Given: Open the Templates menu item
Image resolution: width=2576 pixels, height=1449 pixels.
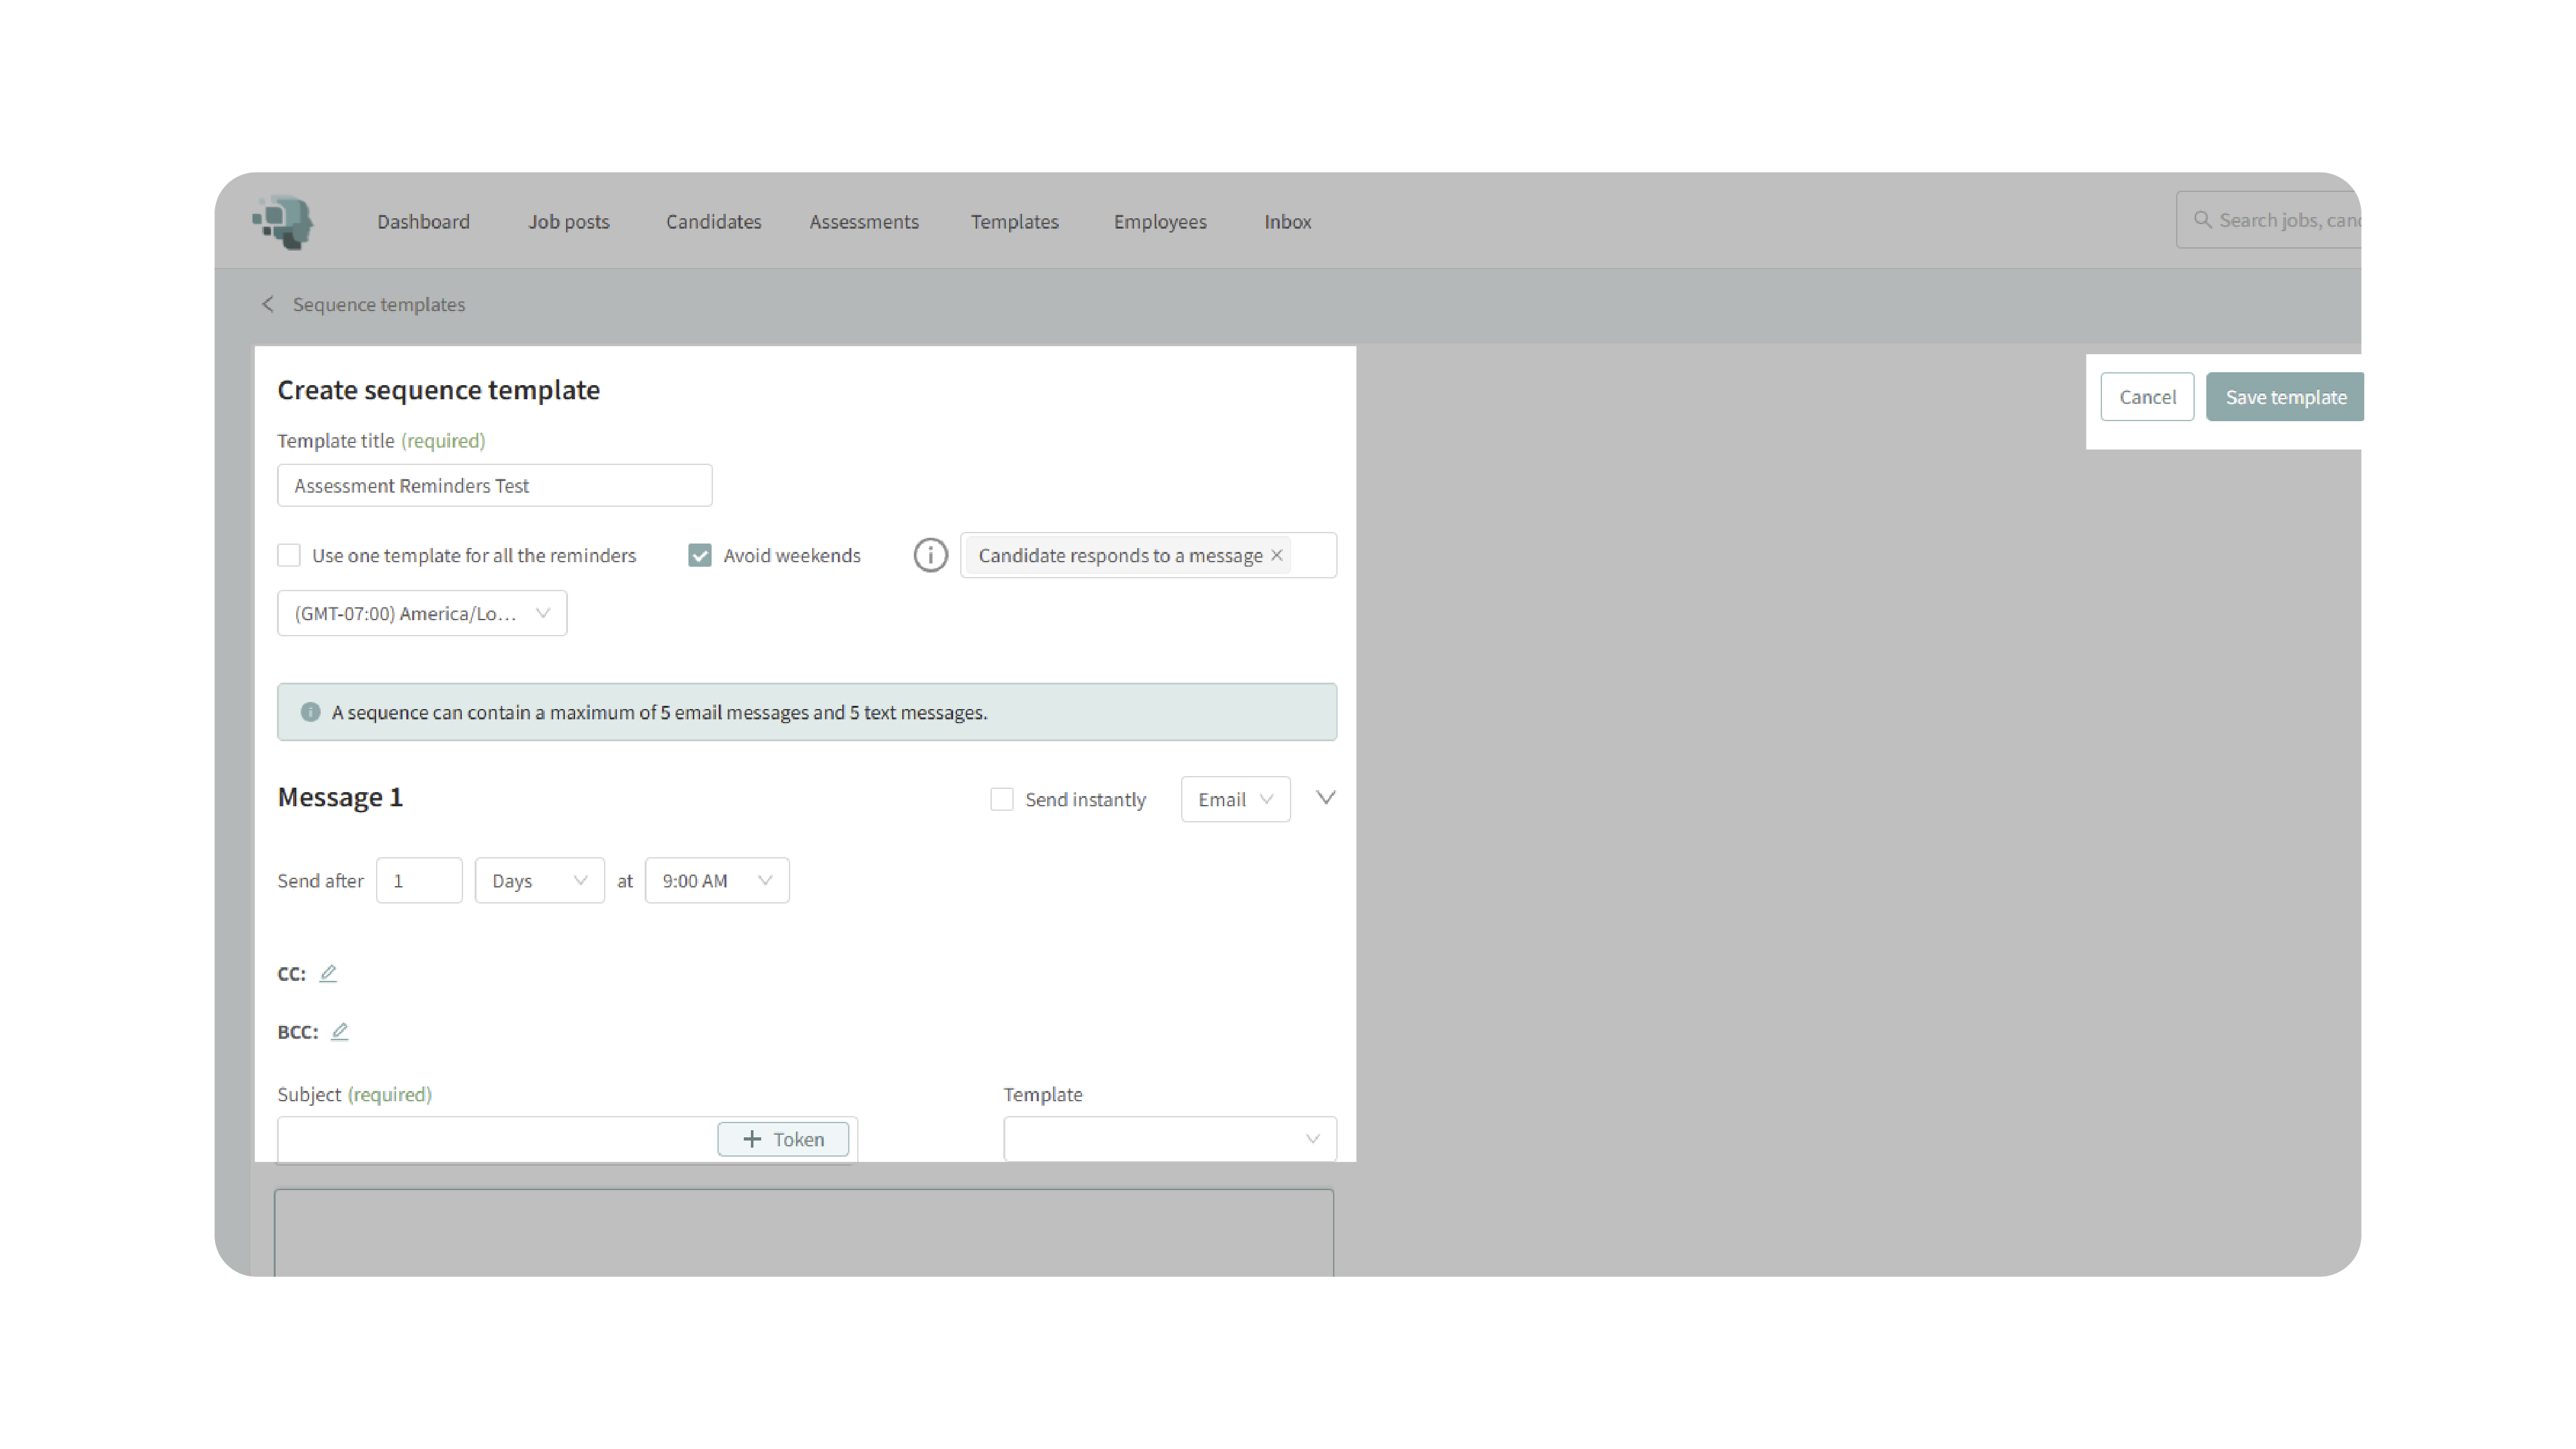Looking at the screenshot, I should click(x=1014, y=221).
